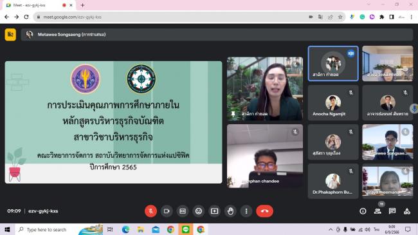
Task: Open the chat with everyone panel
Action: click(x=392, y=211)
